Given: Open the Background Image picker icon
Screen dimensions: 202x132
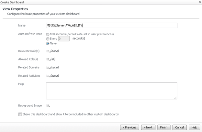Looking at the screenshot, I should click(48, 106).
